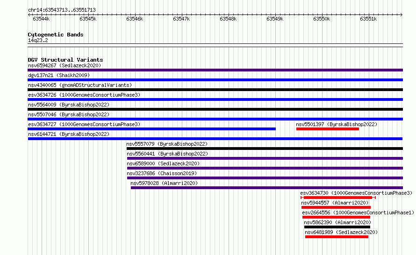
Task: Click the 63546k ruler label
Action: click(x=135, y=19)
